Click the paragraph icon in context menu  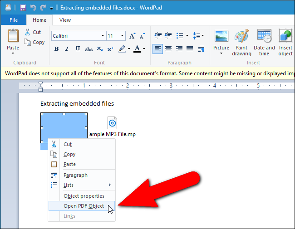click(x=54, y=175)
